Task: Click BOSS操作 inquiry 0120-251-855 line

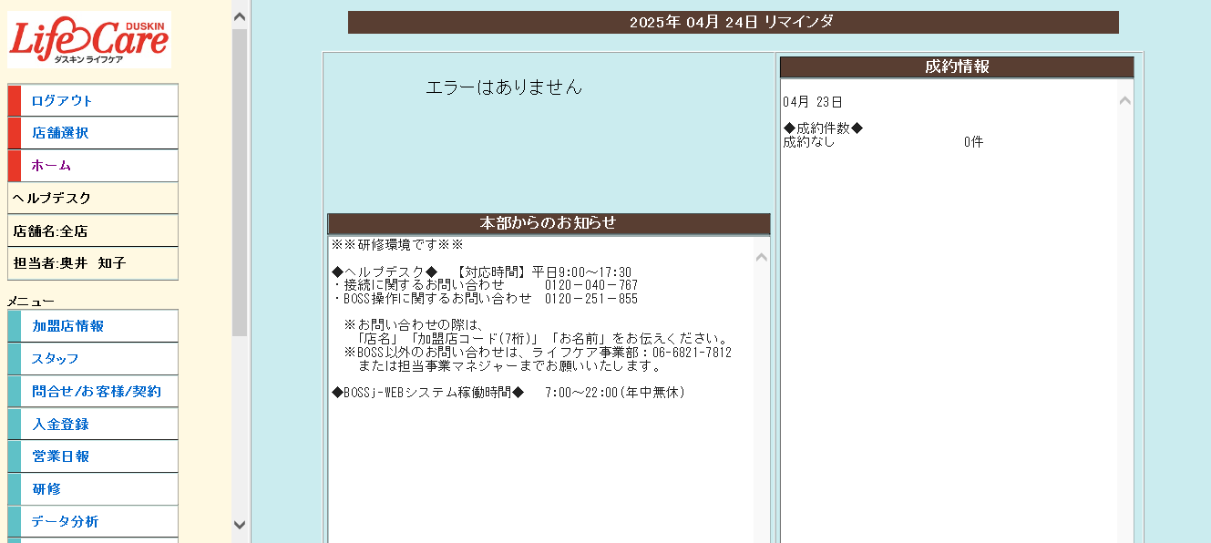Action: [x=485, y=299]
